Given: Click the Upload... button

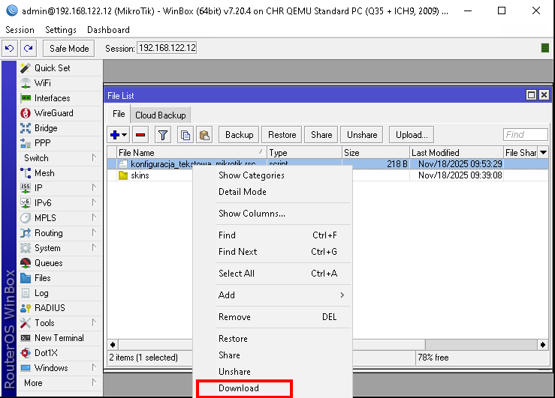Looking at the screenshot, I should pyautogui.click(x=412, y=135).
